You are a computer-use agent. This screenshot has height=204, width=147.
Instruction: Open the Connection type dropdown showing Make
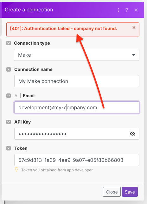pyautogui.click(x=77, y=55)
